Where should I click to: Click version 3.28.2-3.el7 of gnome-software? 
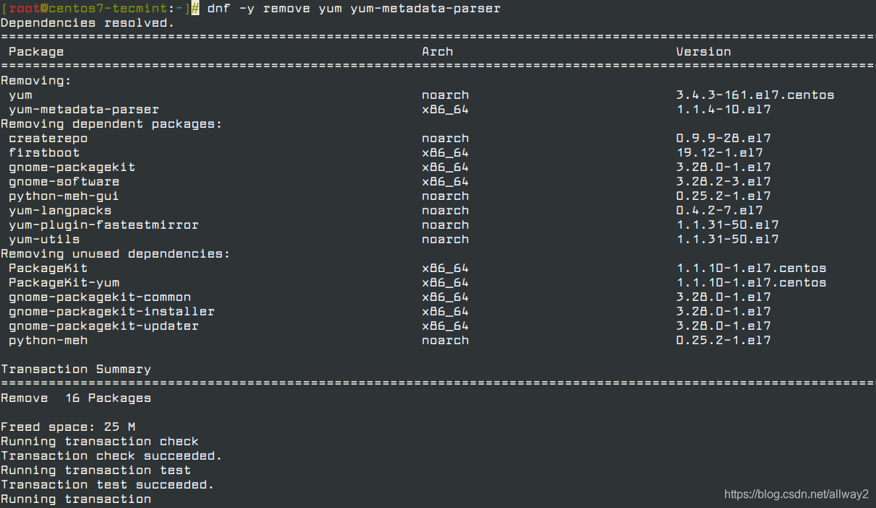[724, 182]
